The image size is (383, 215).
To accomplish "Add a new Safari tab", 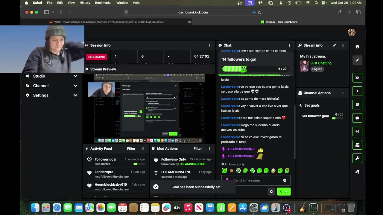I will (x=349, y=12).
